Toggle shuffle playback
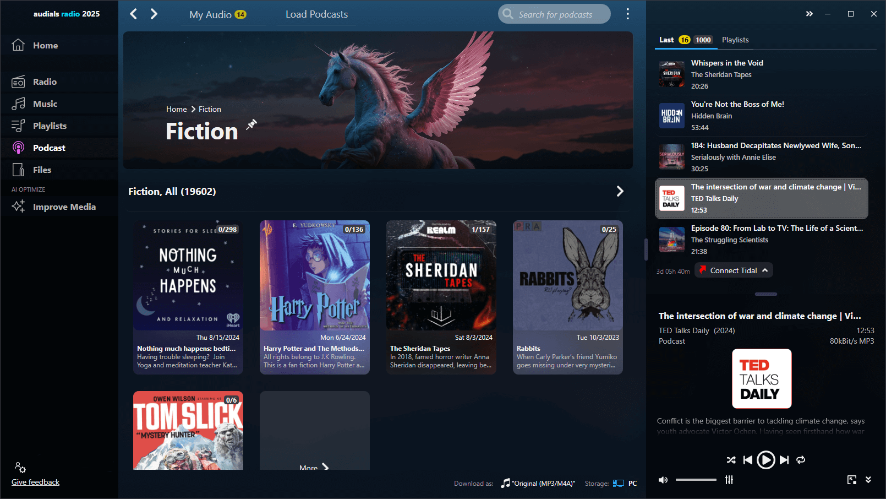This screenshot has height=499, width=886. 731,460
